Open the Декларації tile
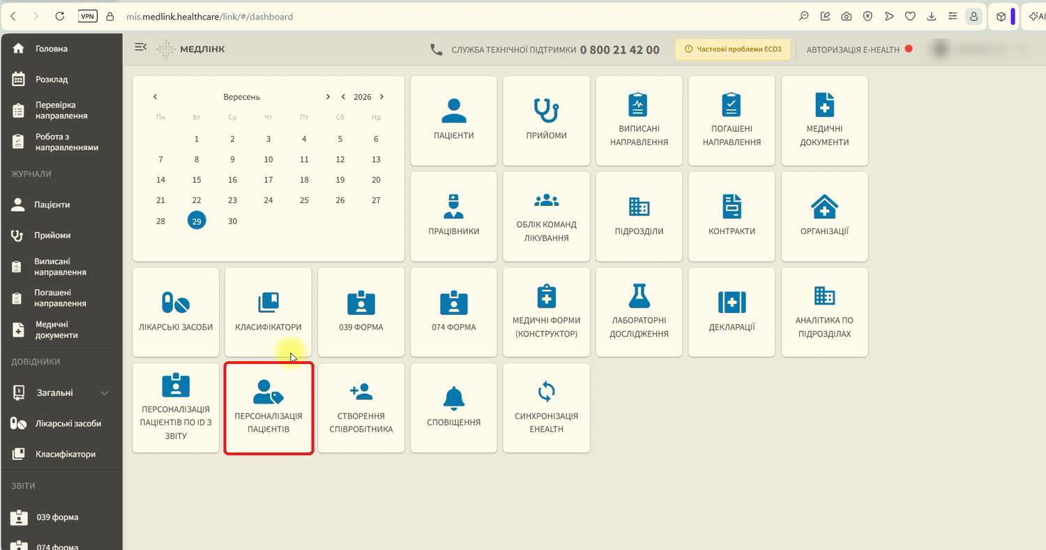 coord(732,312)
